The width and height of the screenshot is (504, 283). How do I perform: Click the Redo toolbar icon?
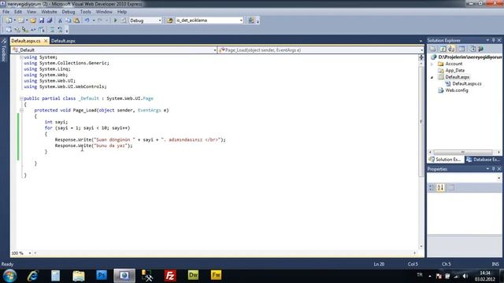pyautogui.click(x=100, y=20)
